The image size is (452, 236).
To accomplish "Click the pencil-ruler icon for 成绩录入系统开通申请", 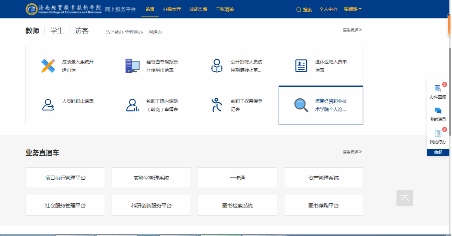I will [x=48, y=66].
